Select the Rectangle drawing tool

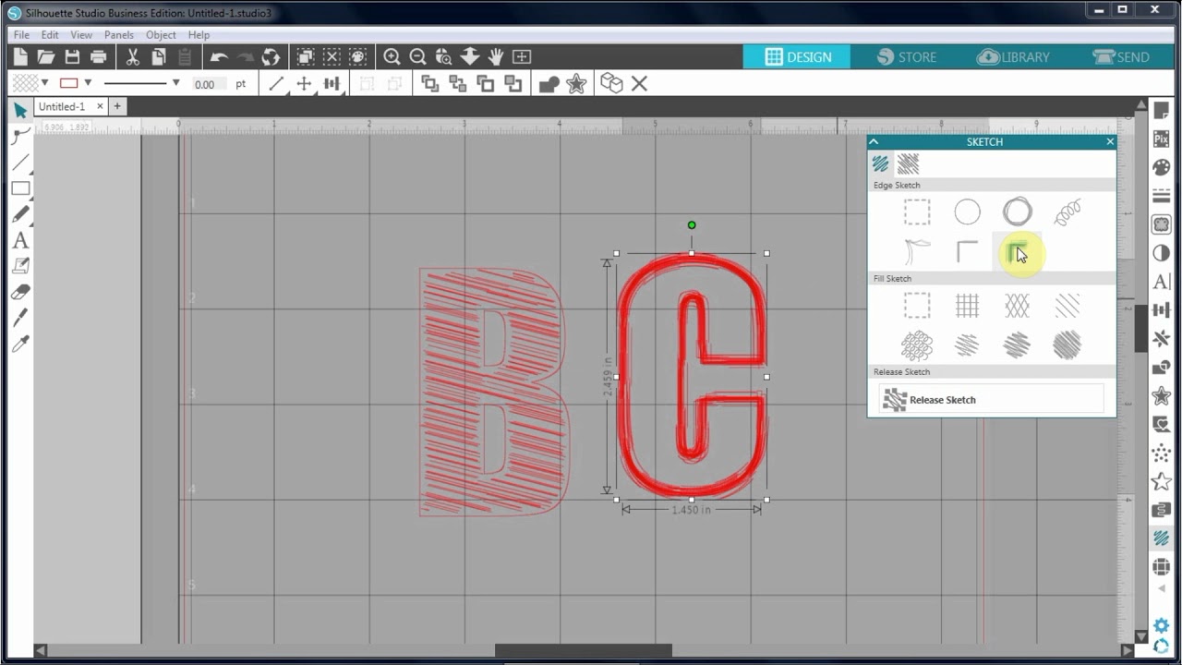20,188
